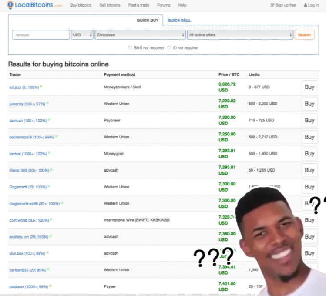This screenshot has height=296, width=326.
Task: Click juleanity online status dot
Action: point(47,103)
